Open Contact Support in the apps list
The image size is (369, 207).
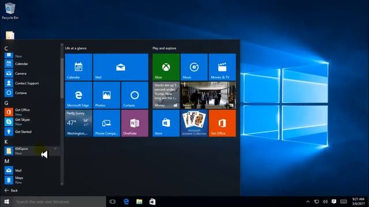tap(32, 83)
